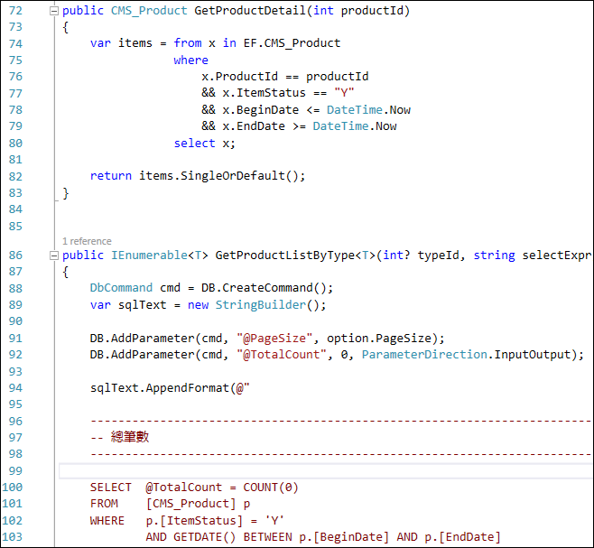Click productId parameter on line 72
The height and width of the screenshot is (548, 594).
[372, 11]
